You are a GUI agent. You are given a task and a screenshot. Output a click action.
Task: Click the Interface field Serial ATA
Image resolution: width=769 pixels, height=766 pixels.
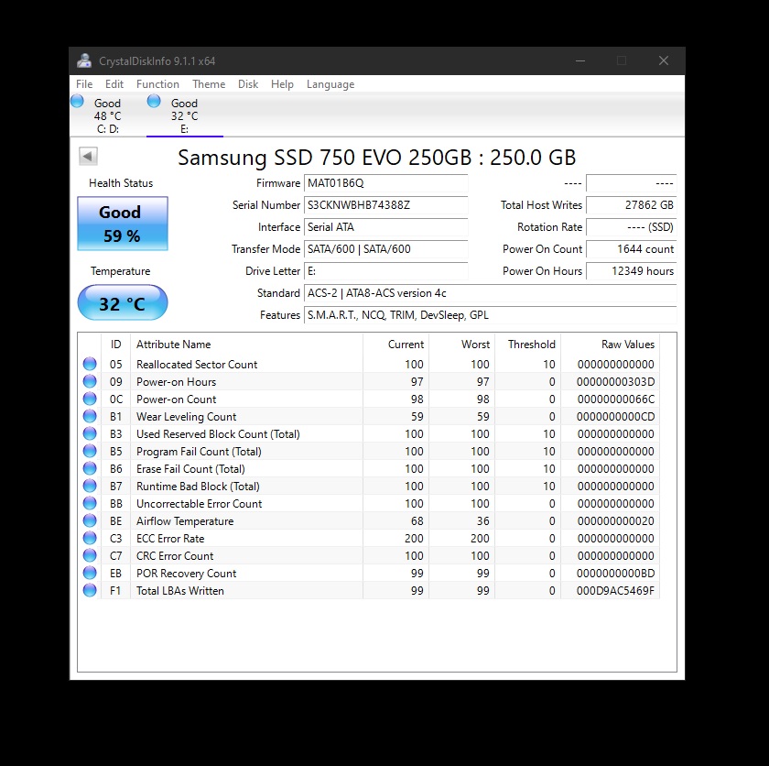pos(386,227)
